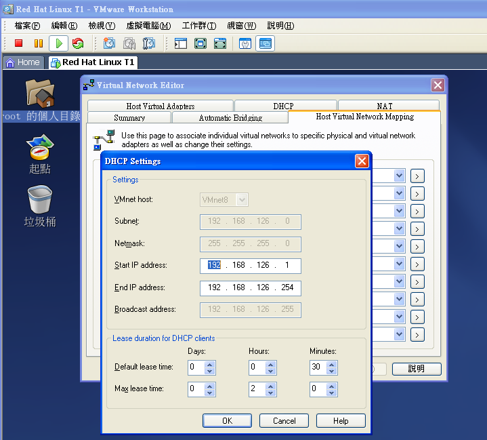
Task: Click the second row's > arrow button
Action: tap(417, 194)
